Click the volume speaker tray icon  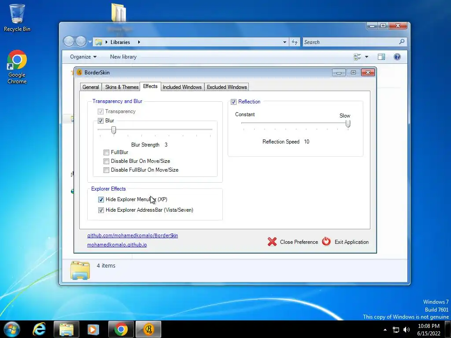click(407, 330)
